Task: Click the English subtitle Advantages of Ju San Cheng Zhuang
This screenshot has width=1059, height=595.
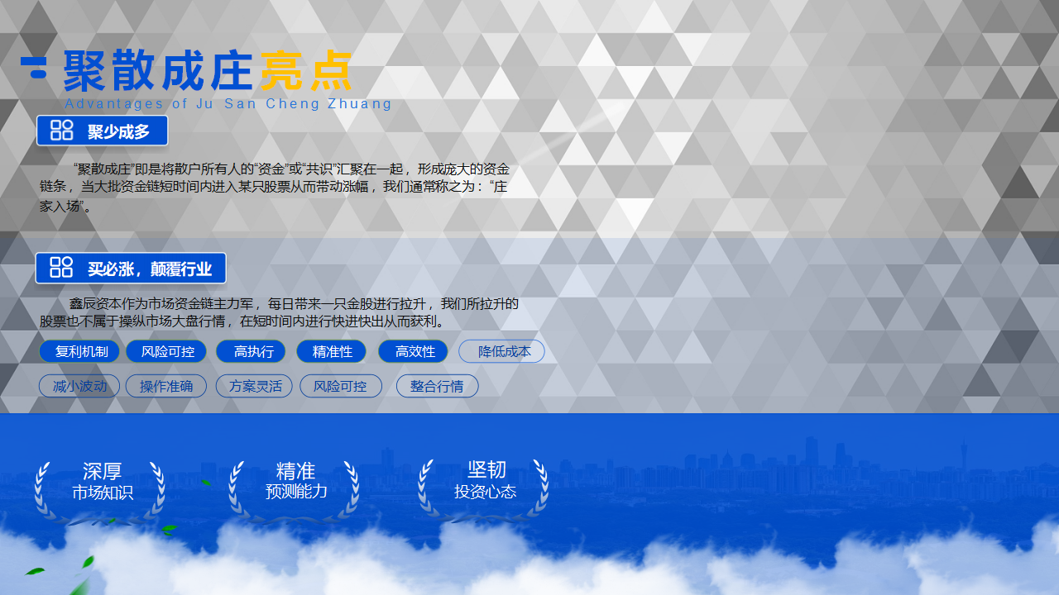Action: (x=228, y=104)
